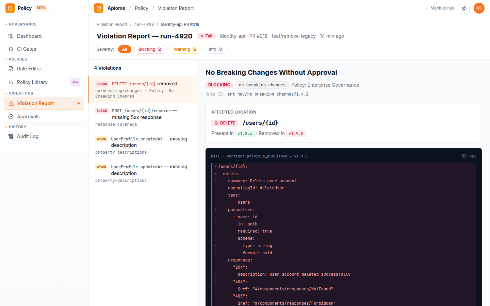The image size is (490, 306).
Task: Click the v1.9.0 removed version tag
Action: pyautogui.click(x=296, y=134)
